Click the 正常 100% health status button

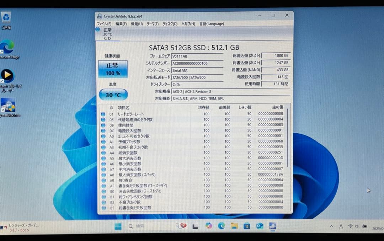click(x=113, y=69)
